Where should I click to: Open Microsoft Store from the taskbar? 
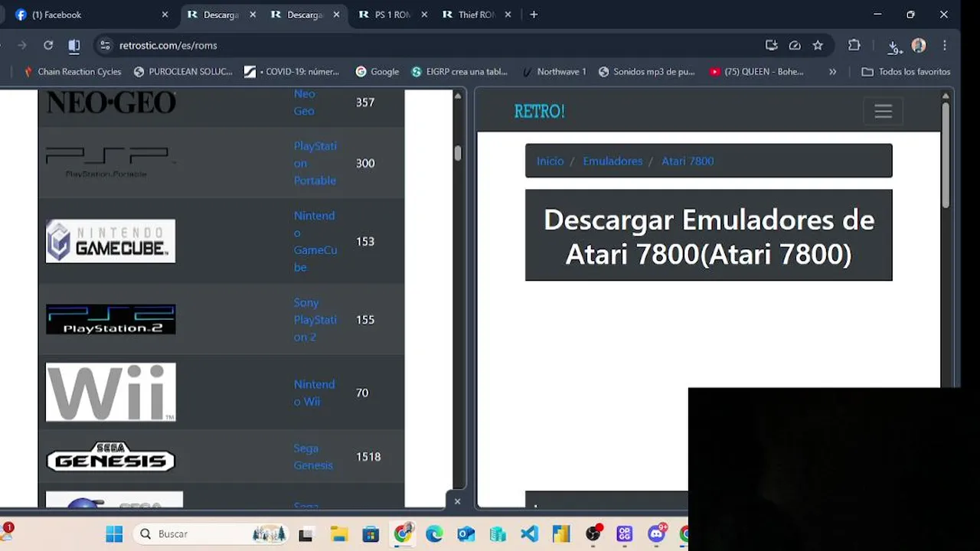(x=371, y=534)
